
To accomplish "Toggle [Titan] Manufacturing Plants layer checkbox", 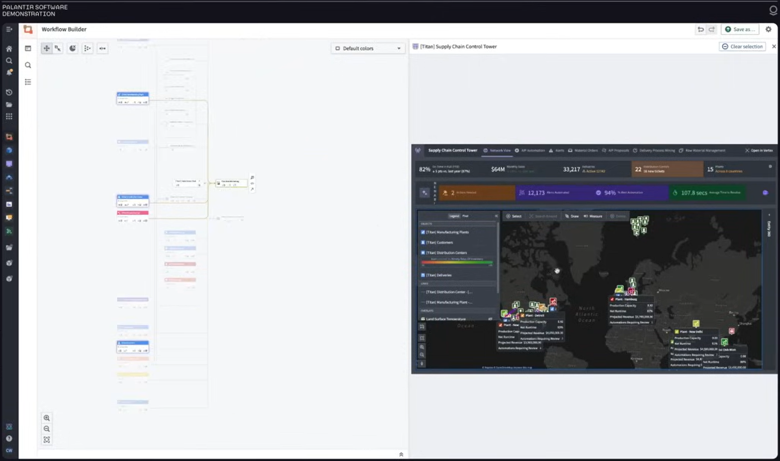I will (x=423, y=232).
